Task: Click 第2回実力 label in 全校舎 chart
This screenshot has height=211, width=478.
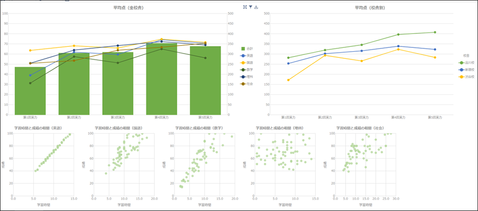Action: 74,117
